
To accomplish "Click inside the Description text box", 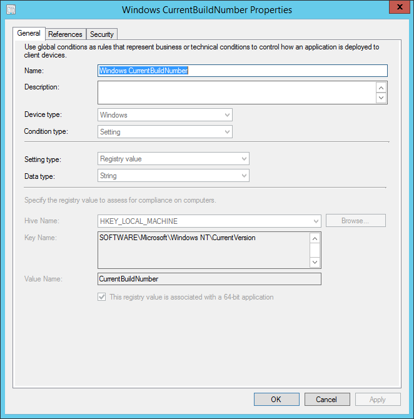I will 236,93.
